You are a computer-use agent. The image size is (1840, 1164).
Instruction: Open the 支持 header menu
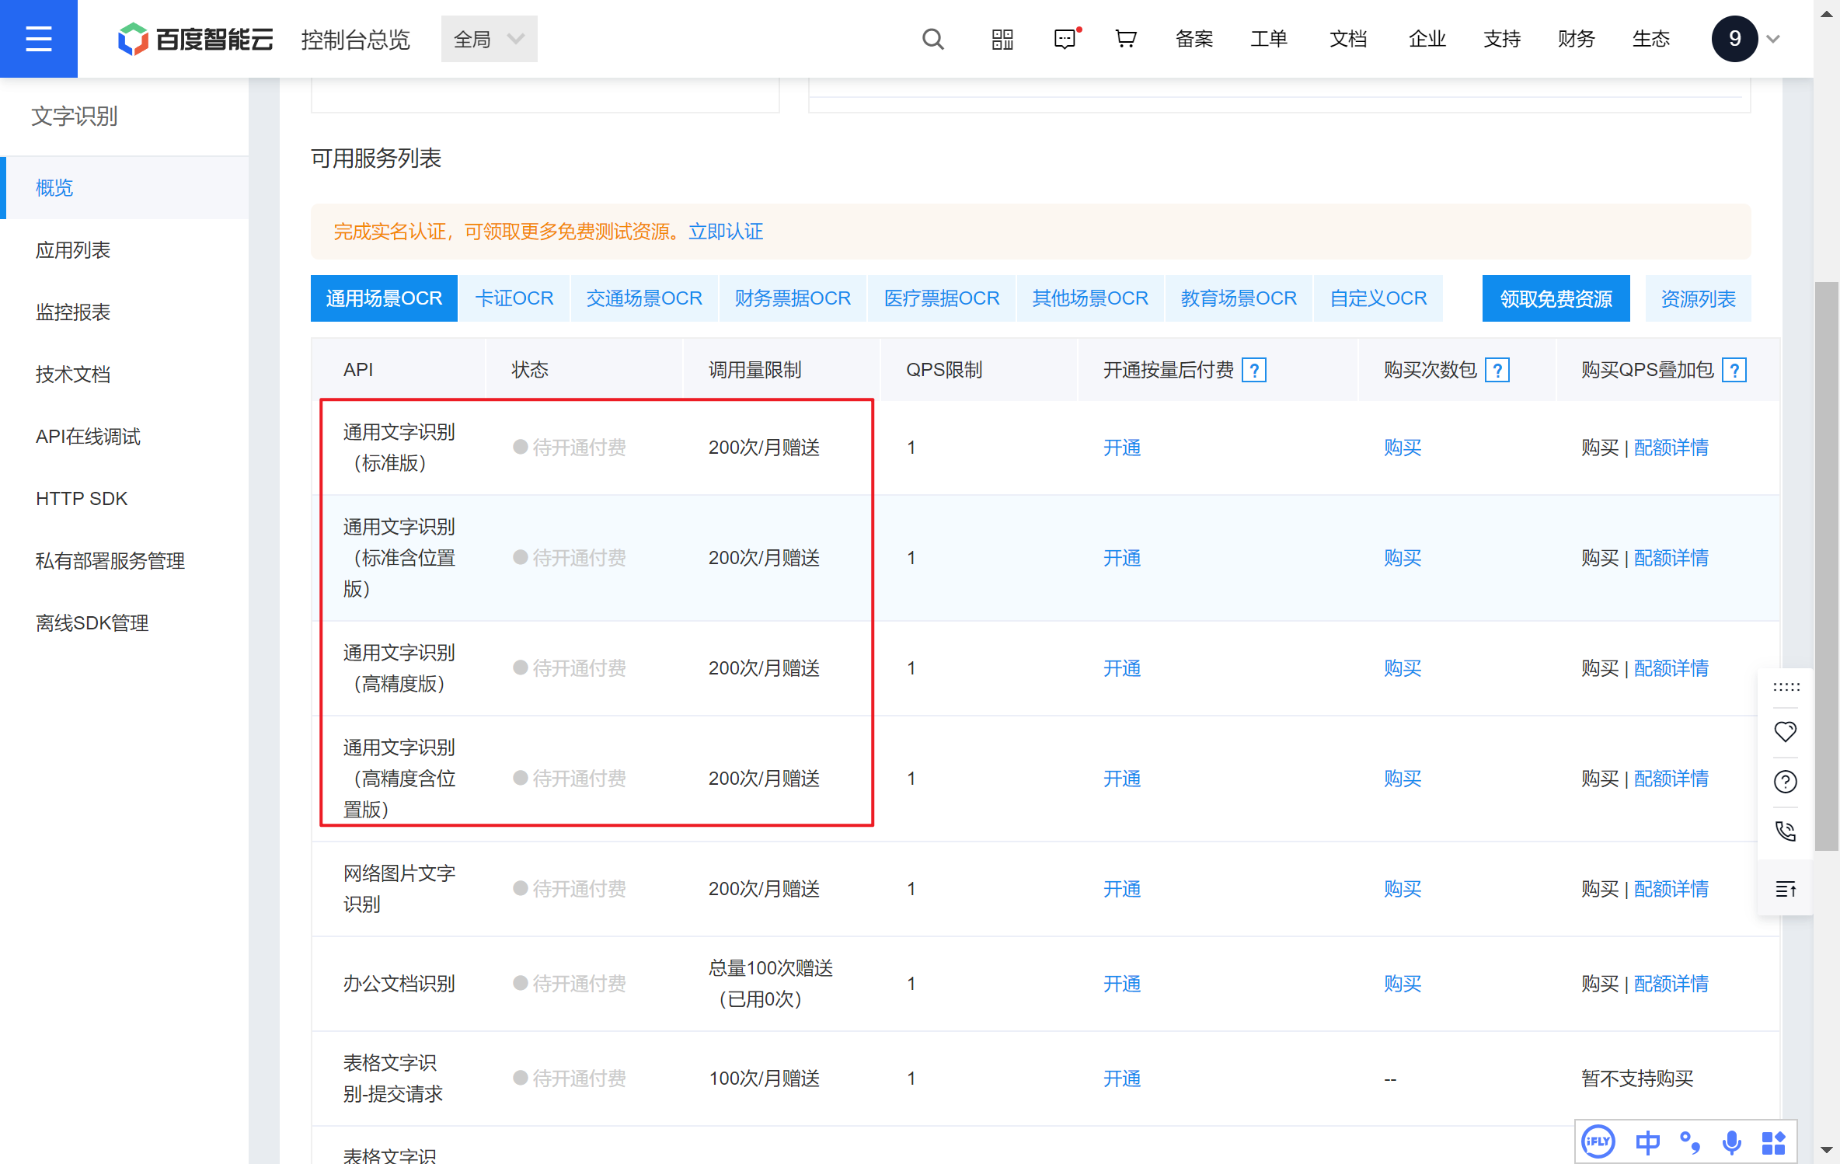[x=1502, y=39]
